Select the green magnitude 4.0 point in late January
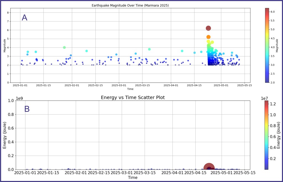Image resolution: width=283 pixels, height=182 pixels. coord(64,47)
